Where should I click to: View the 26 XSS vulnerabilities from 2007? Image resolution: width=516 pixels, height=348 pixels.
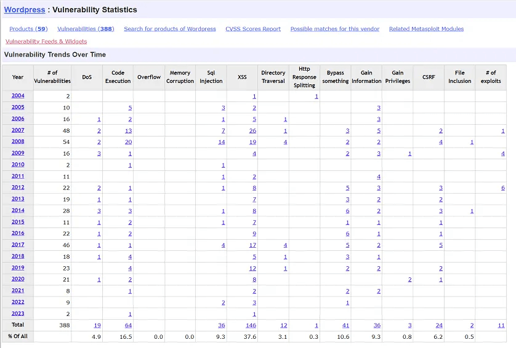point(252,131)
